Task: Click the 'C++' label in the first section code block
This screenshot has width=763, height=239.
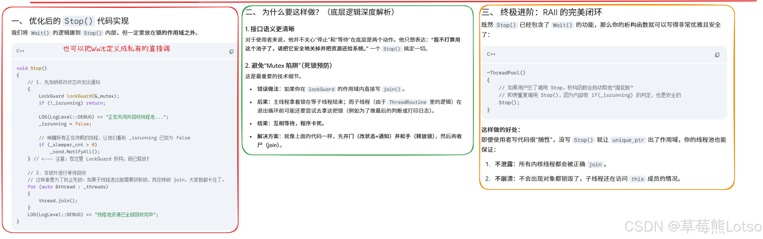Action: click(x=21, y=51)
